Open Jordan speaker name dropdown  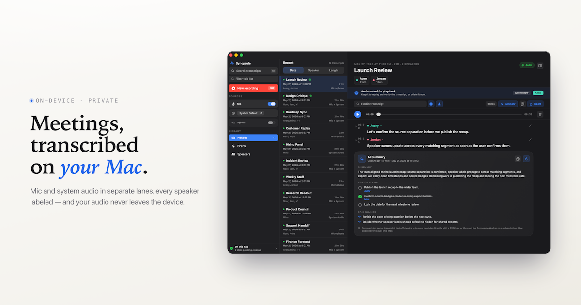point(376,139)
